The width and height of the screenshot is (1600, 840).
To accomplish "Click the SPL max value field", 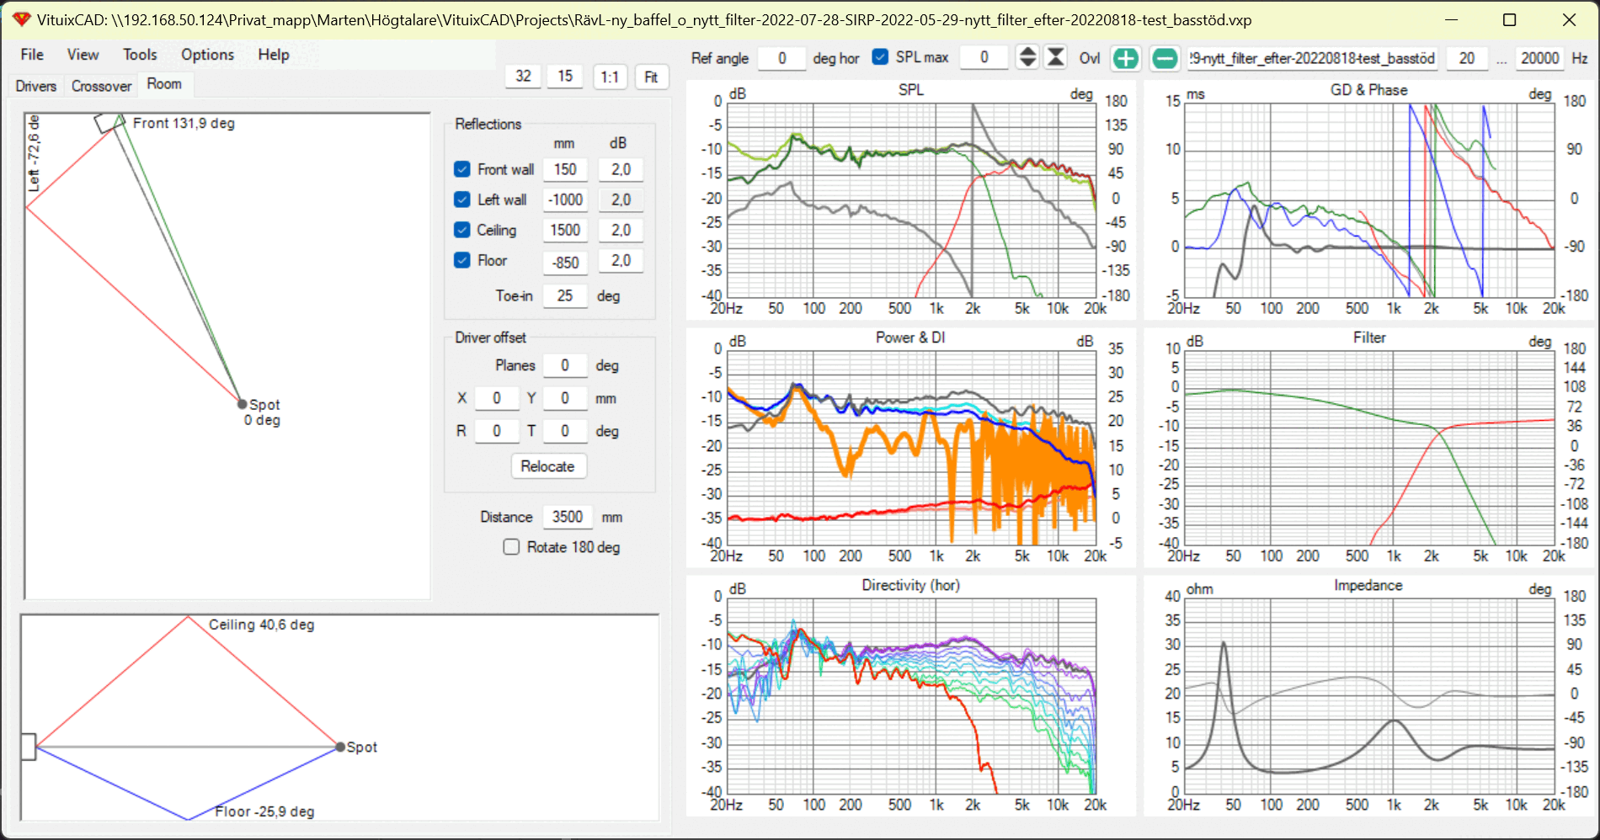I will (984, 57).
